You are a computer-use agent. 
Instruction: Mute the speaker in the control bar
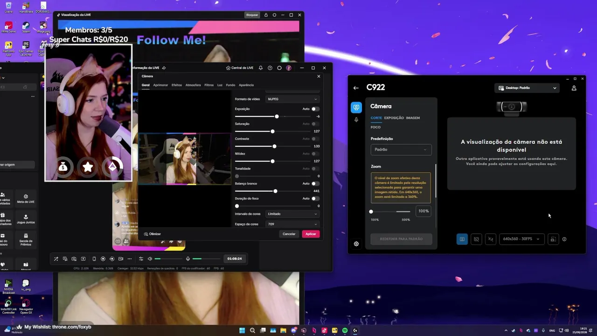(x=150, y=259)
